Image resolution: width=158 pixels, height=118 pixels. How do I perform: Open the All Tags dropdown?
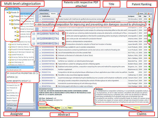(21, 108)
